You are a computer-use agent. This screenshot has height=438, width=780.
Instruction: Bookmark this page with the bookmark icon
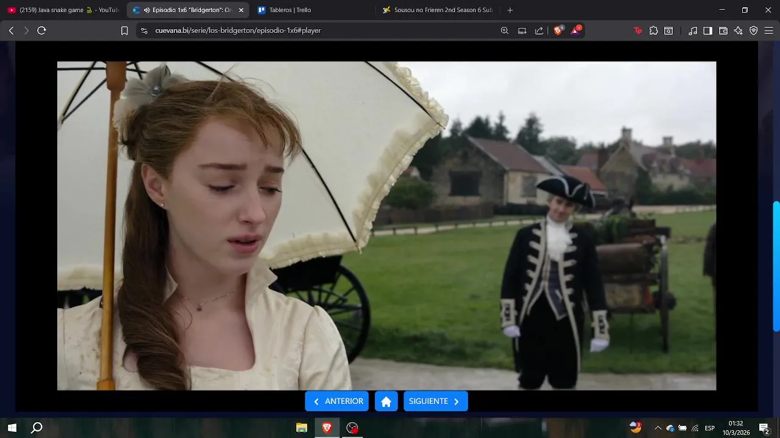(124, 30)
